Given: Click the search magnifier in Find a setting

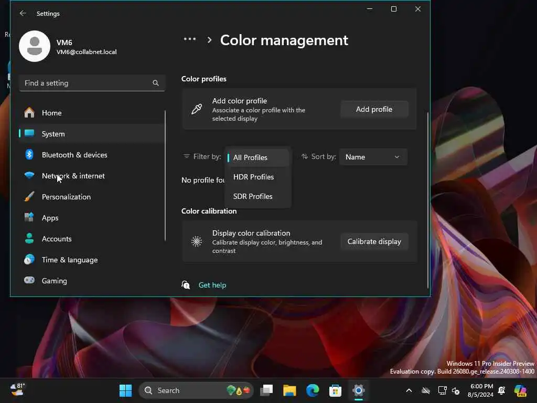Looking at the screenshot, I should point(155,83).
